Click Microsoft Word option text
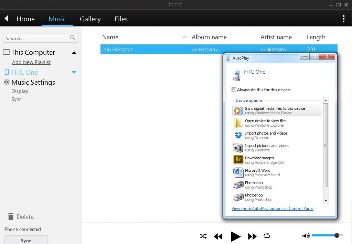 (x=263, y=173)
